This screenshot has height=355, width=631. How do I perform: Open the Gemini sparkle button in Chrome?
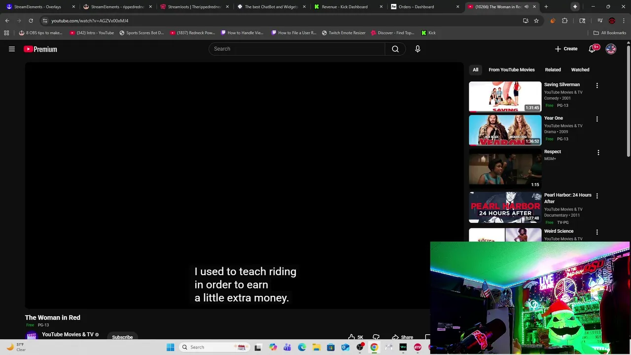tap(575, 7)
